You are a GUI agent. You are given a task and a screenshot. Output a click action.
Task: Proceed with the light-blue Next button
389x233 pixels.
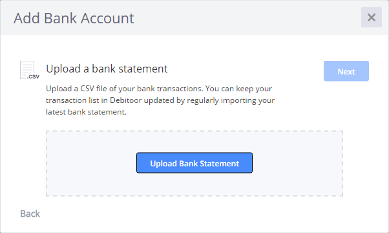346,71
